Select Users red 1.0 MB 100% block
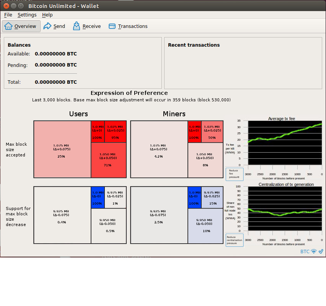This screenshot has height=306, width=326. coord(98,132)
